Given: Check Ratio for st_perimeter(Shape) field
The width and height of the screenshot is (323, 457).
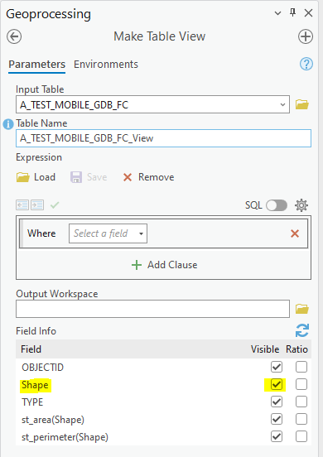Looking at the screenshot, I should [x=301, y=436].
